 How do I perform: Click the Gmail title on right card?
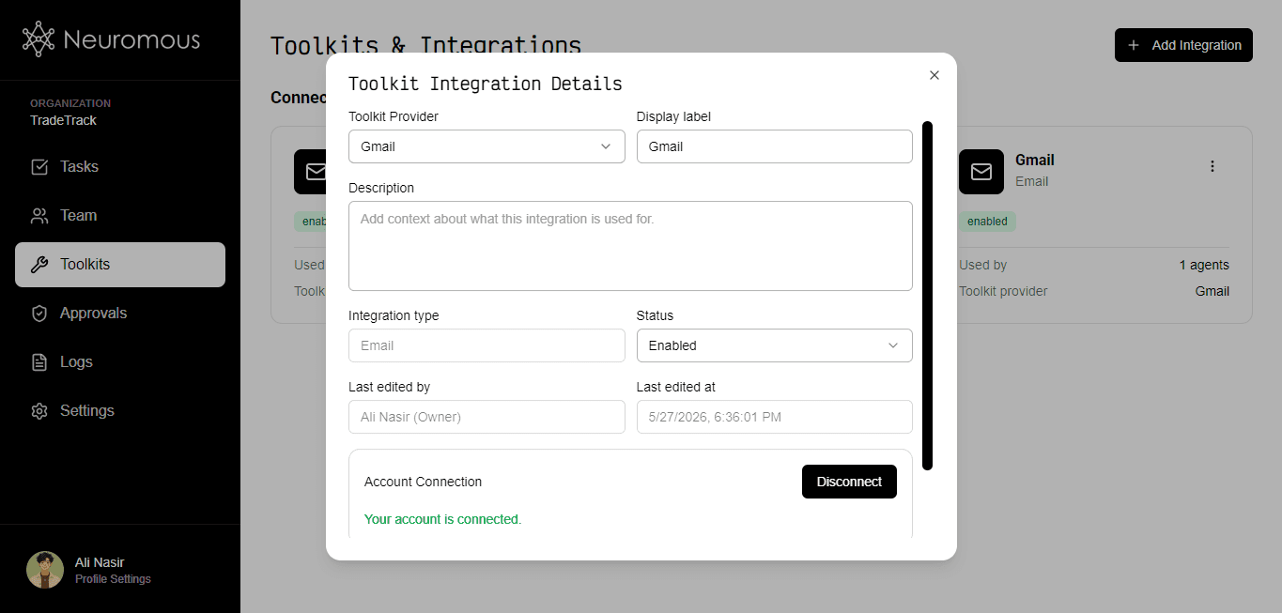click(1035, 160)
